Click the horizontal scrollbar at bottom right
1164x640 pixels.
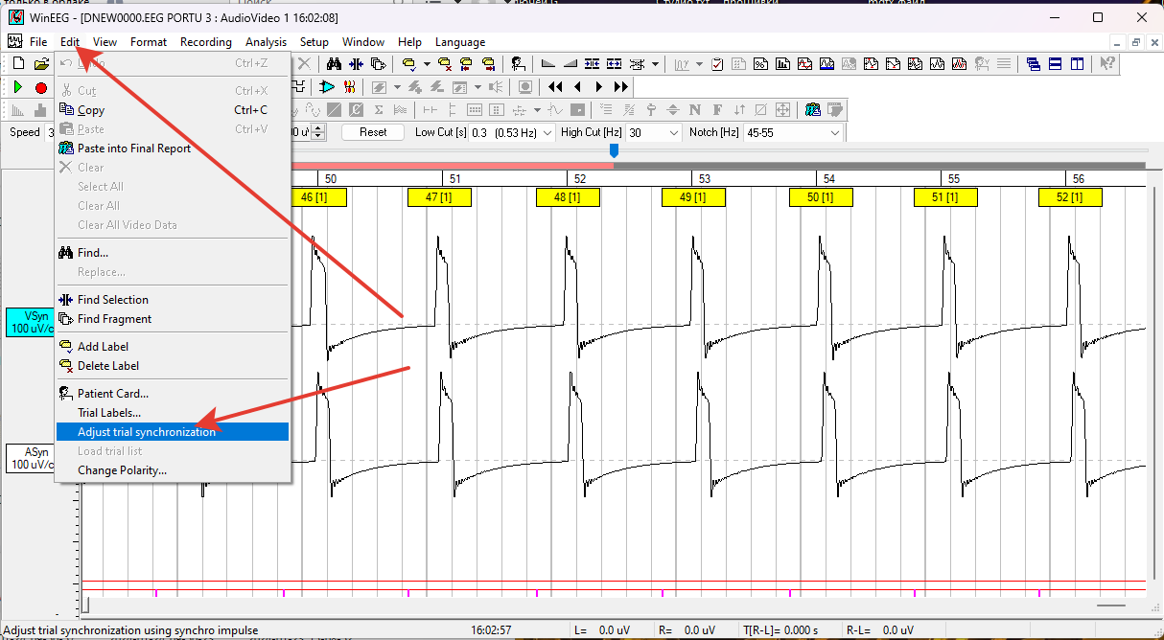[1110, 605]
